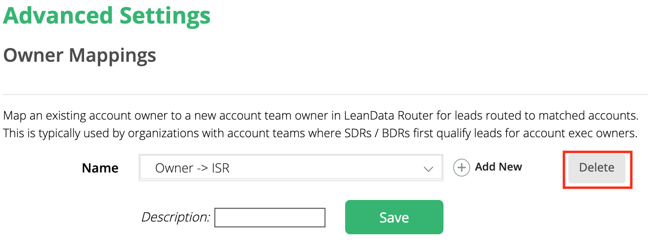Open the "Owner -> ISR" mapping selector
The height and width of the screenshot is (247, 648).
coord(291,168)
